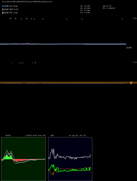Click the MACD (12,26,9) parameter values
The height and width of the screenshot is (181, 137).
(x=35, y=135)
